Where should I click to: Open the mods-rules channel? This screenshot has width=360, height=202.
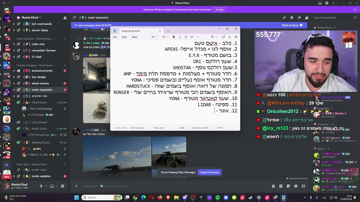[41, 170]
